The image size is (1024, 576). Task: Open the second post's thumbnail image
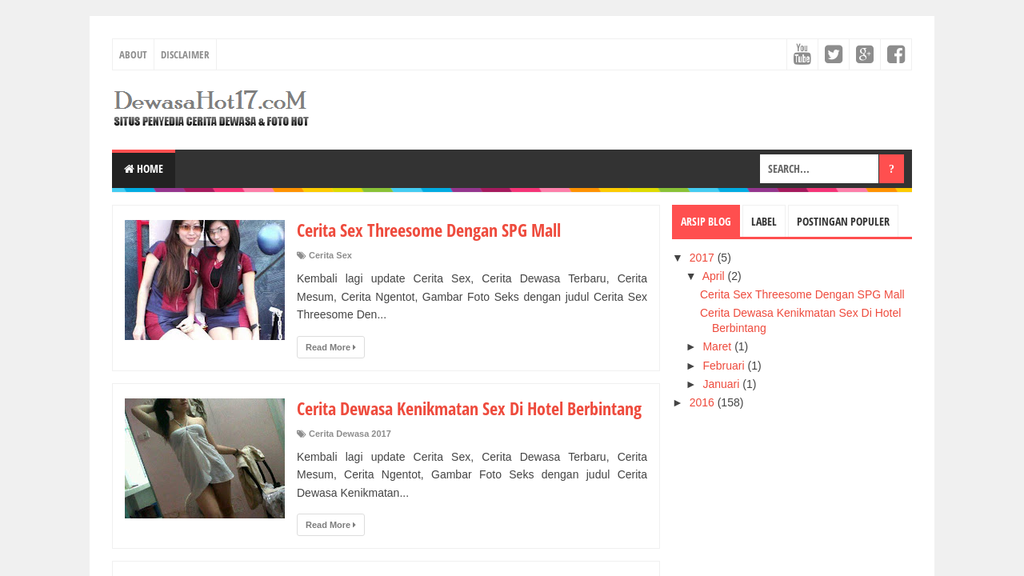coord(205,458)
